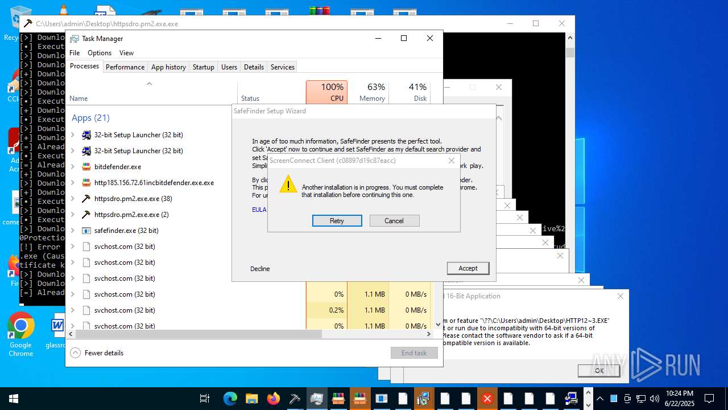Open the volume control in system tray

654,399
